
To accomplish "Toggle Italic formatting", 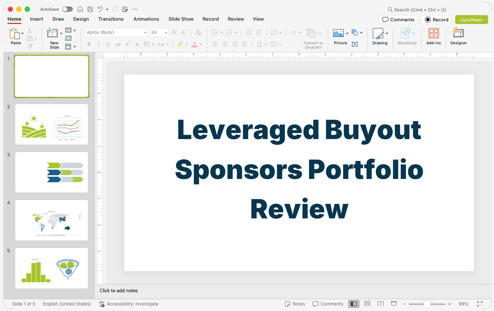I will pos(99,44).
